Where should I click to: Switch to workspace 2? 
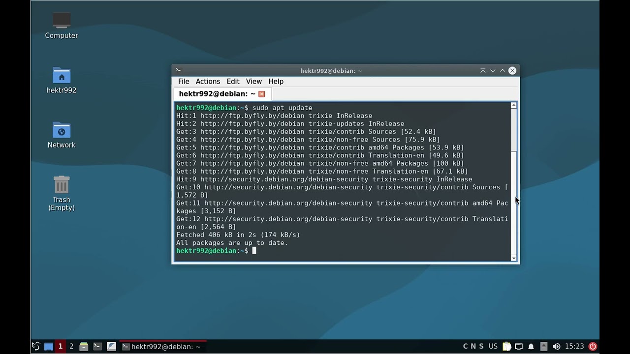(71, 346)
